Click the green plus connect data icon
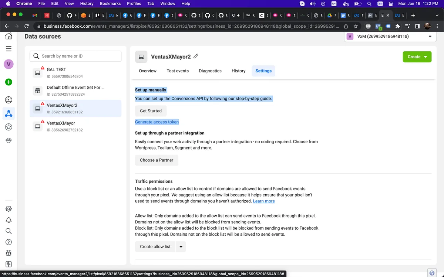Screen dimensions: 444x277 9,82
